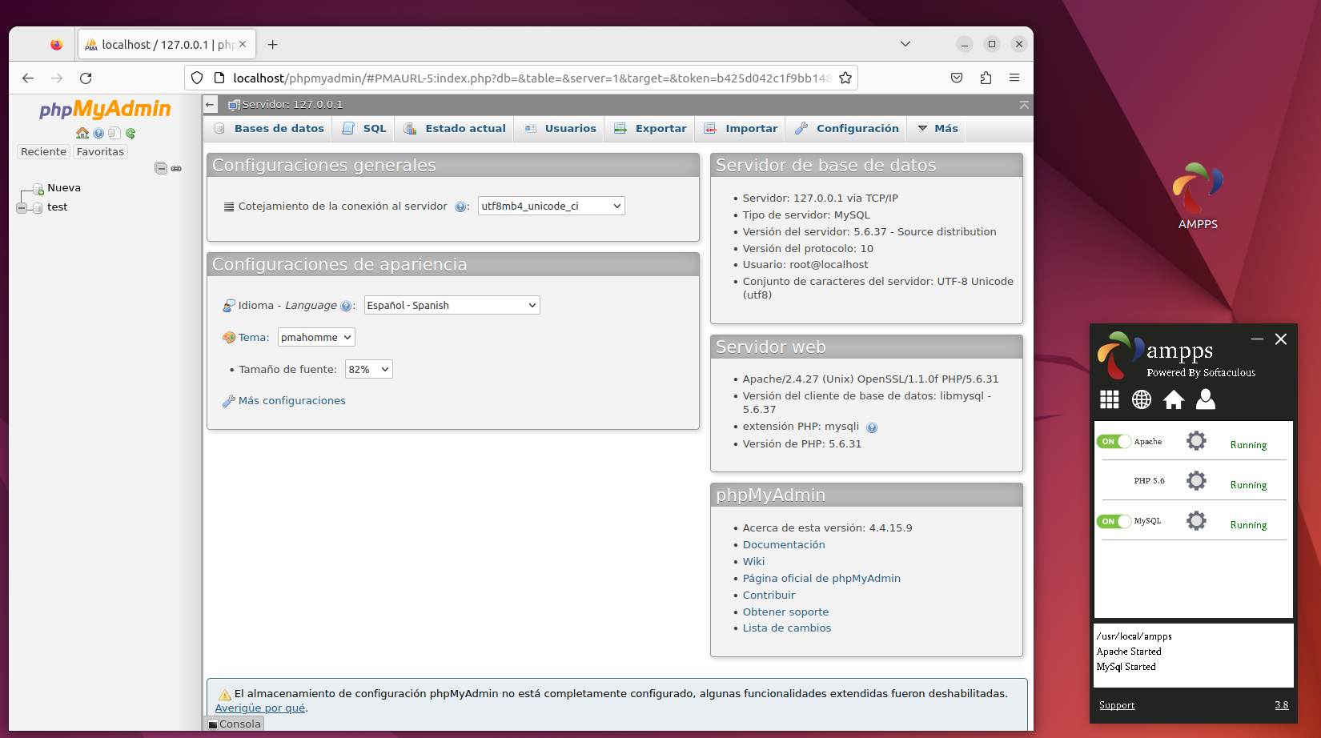Screen dimensions: 1321x738
Task: Open navigation panel settings document icon
Action: click(x=114, y=133)
